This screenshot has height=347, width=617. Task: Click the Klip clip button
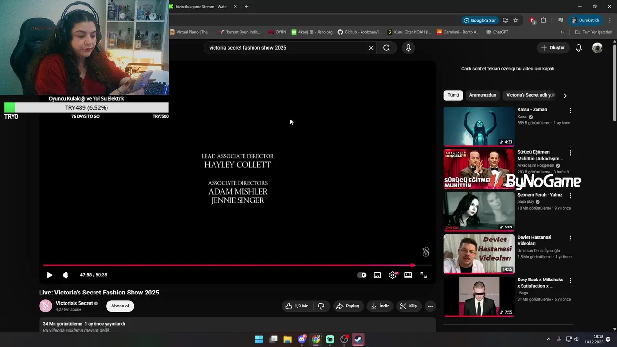point(408,306)
